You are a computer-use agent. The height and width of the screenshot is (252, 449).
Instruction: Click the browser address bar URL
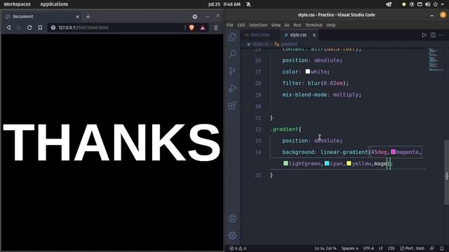click(x=83, y=27)
